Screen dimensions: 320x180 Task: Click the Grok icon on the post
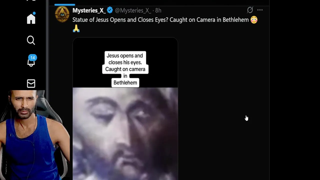[x=250, y=10]
